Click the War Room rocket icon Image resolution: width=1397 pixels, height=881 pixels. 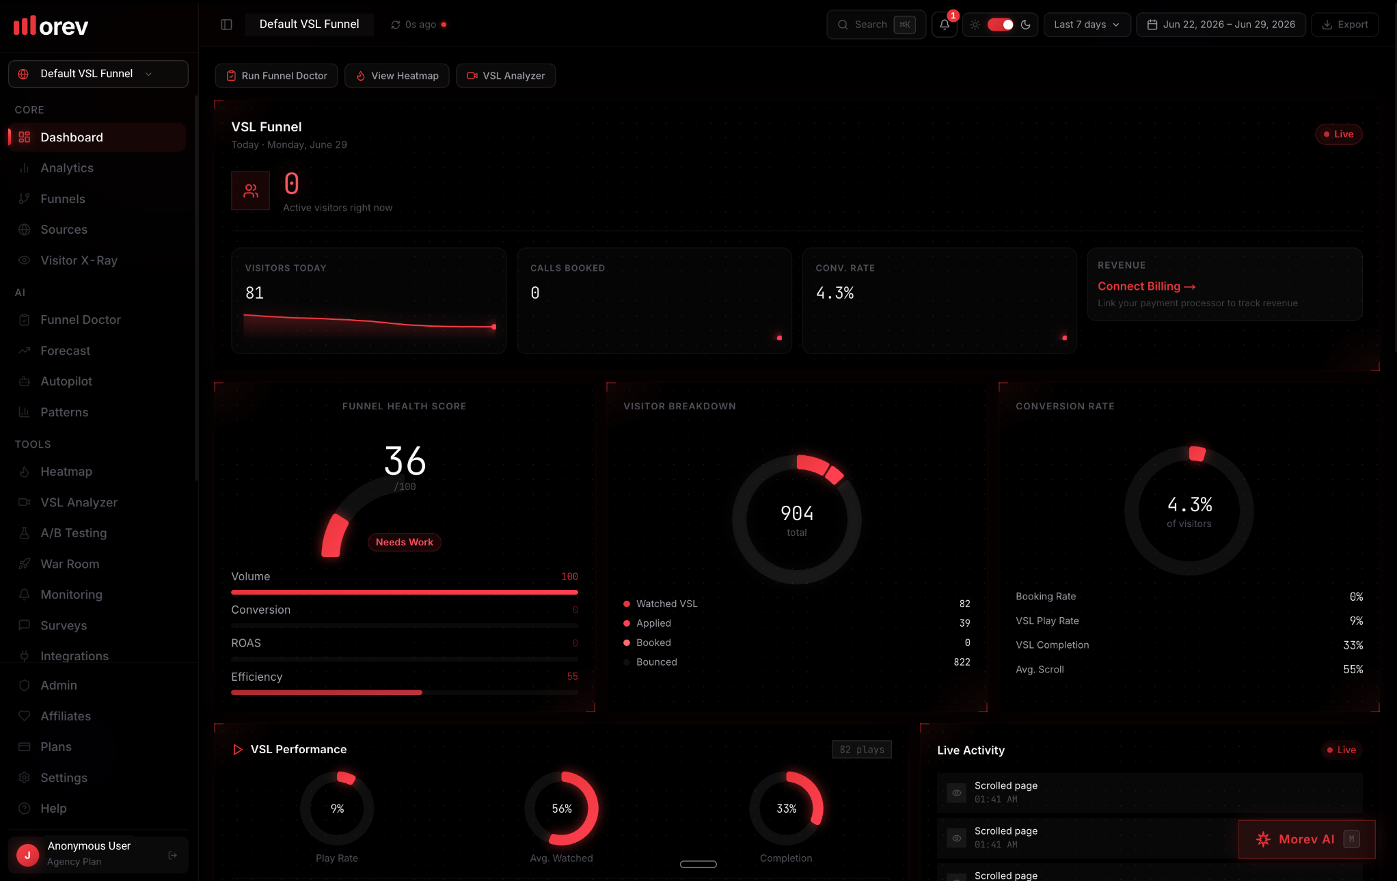pos(25,564)
